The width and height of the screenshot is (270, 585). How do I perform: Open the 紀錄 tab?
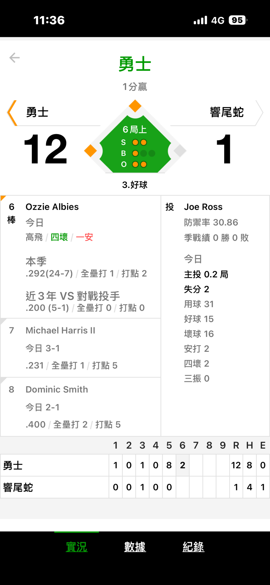(193, 547)
